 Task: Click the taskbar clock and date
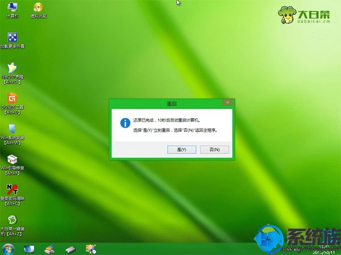[325, 250]
